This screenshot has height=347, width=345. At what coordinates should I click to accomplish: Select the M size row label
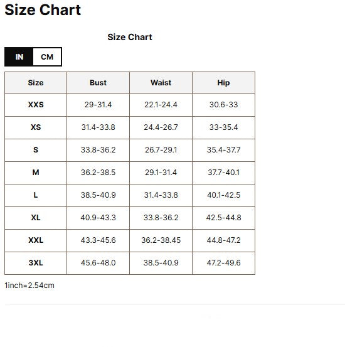(x=36, y=173)
